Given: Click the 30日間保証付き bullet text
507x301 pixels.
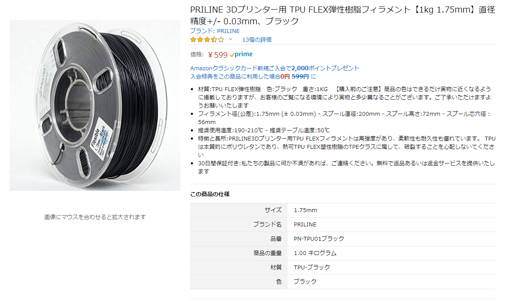Looking at the screenshot, I should coord(346,167).
